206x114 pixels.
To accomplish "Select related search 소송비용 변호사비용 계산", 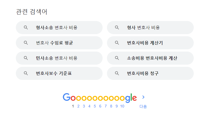I will [152, 58].
